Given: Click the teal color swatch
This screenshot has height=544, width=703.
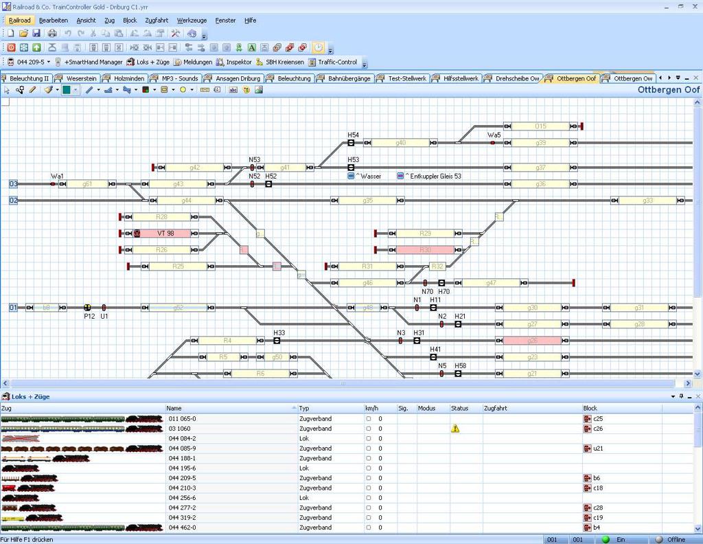Looking at the screenshot, I should [67, 90].
